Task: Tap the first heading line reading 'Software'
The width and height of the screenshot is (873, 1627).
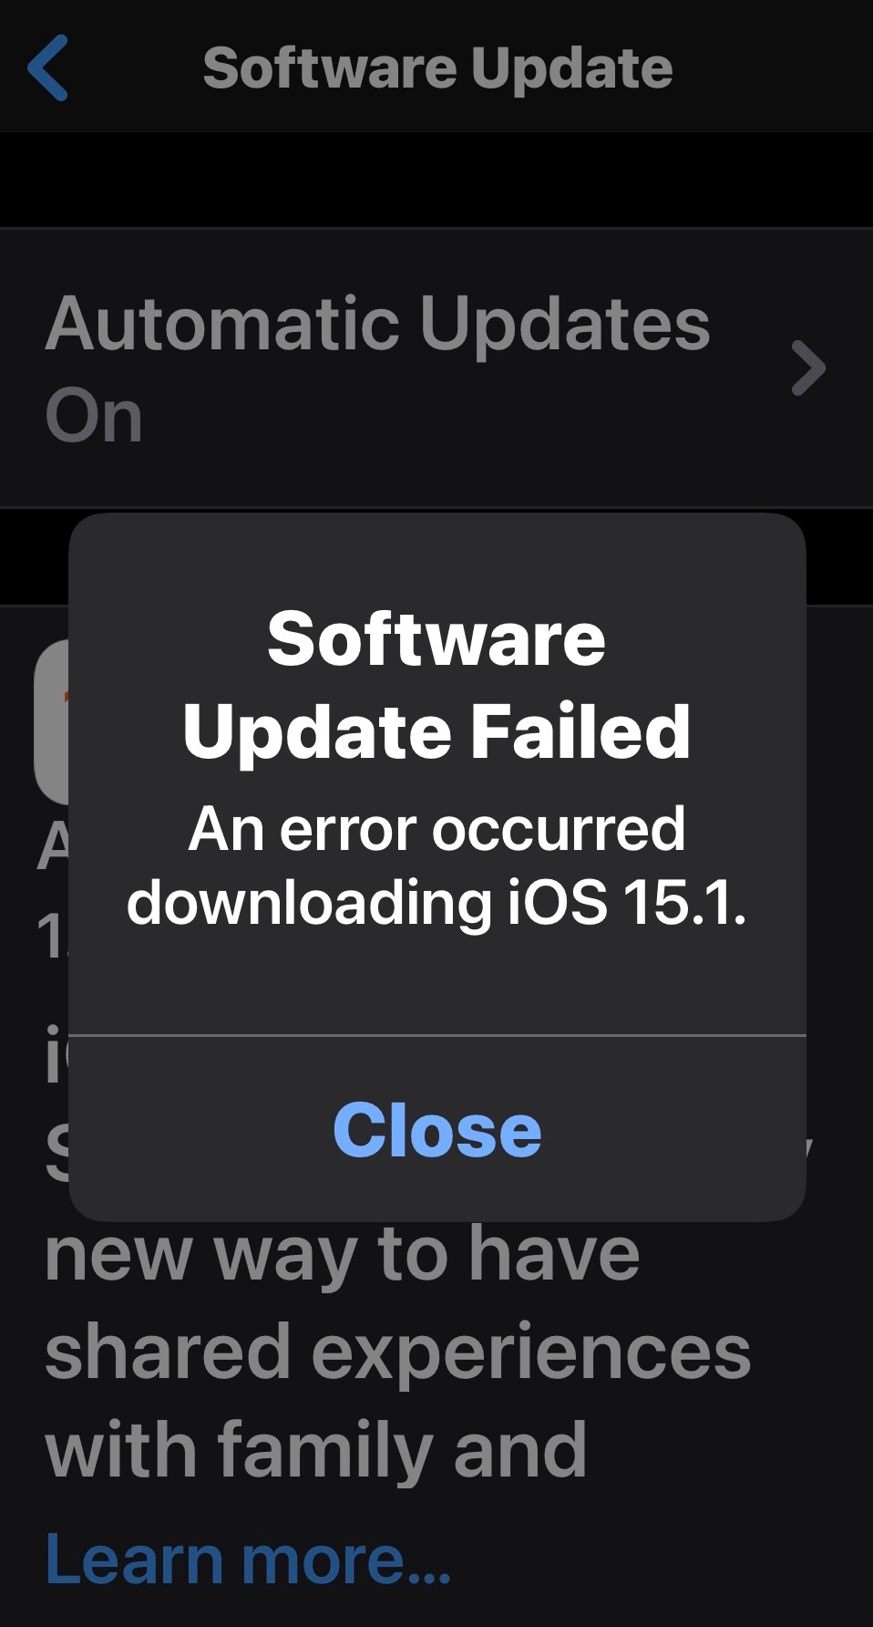Action: [x=436, y=638]
